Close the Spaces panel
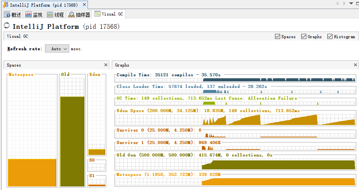 (106, 65)
